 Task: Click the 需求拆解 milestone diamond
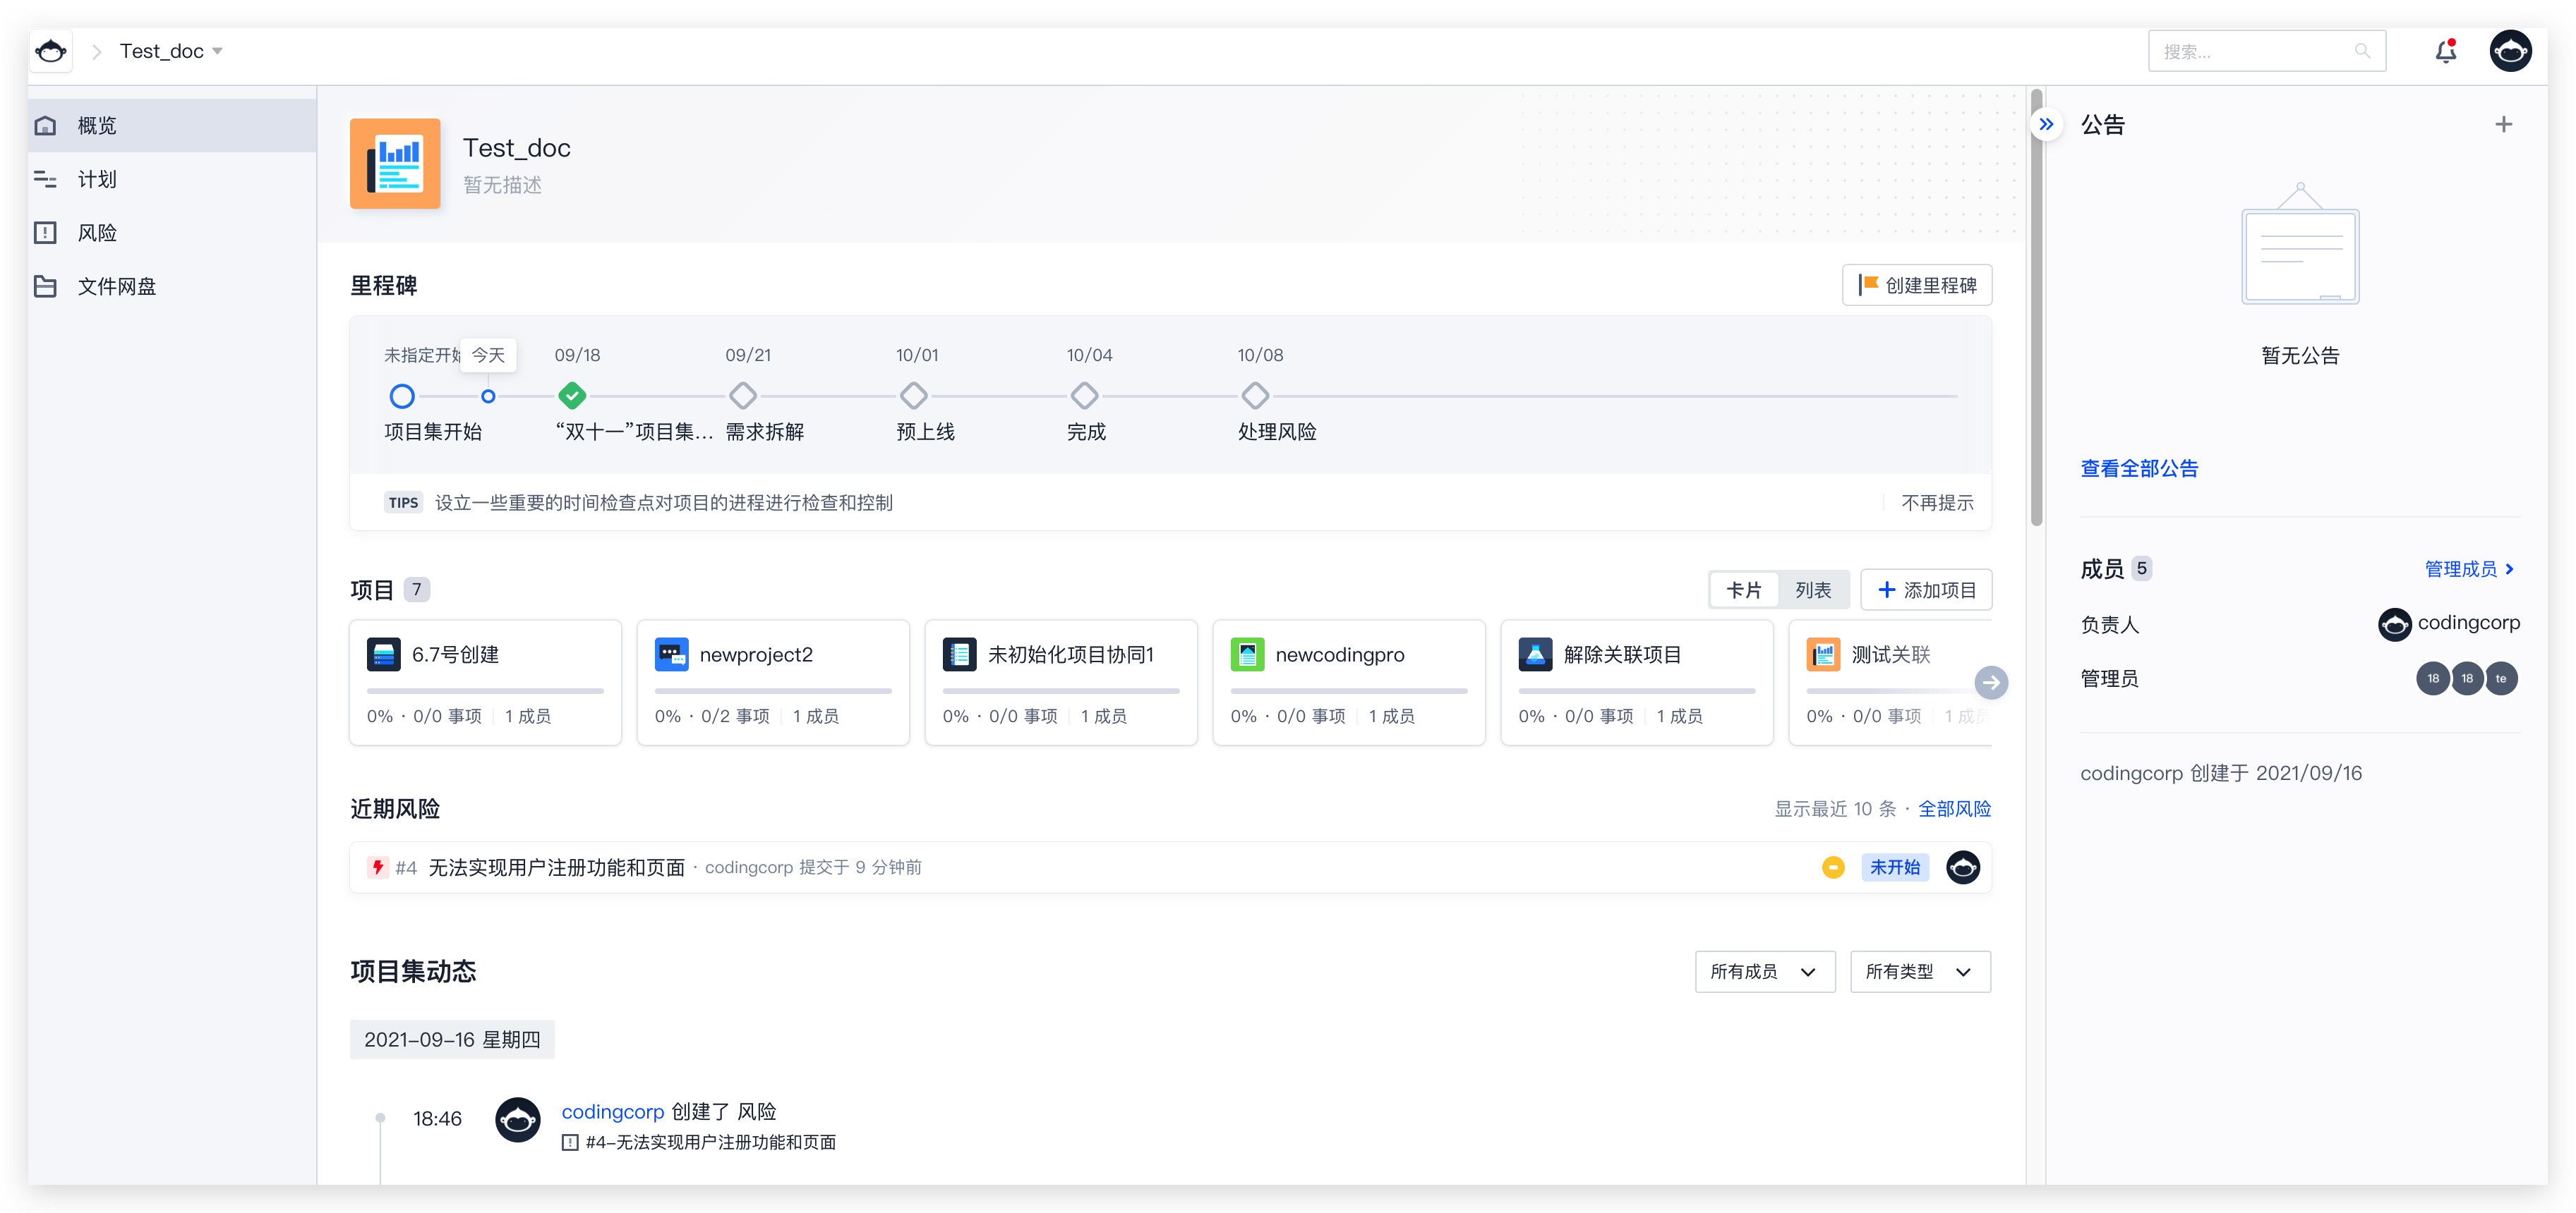pos(743,396)
